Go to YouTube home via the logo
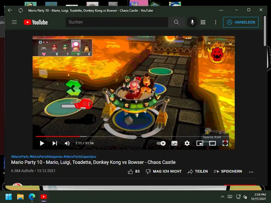This screenshot has height=203, width=271. [x=36, y=22]
